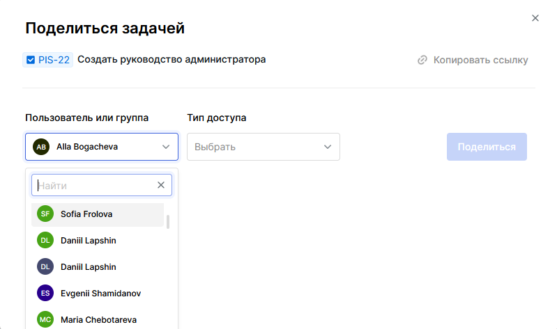Screen dimensions: 557x329
Task: Collapse the Alla Bogacheva user dropdown
Action: pos(166,147)
